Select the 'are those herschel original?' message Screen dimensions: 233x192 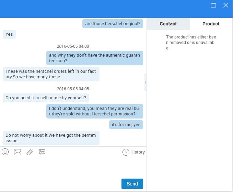113,24
